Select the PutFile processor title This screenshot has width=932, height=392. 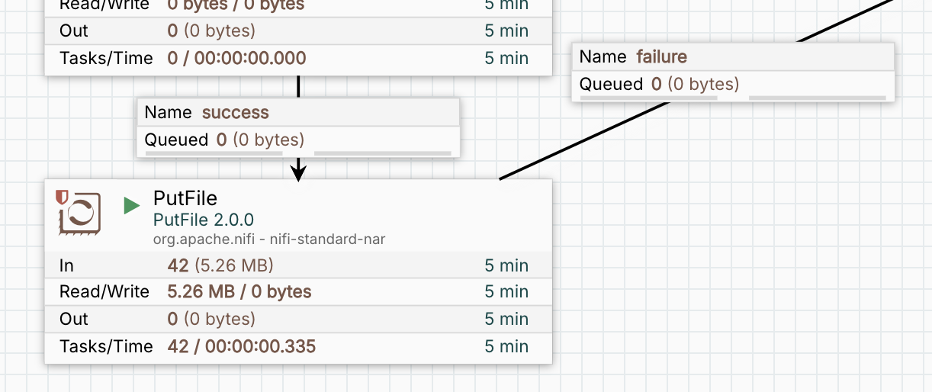[x=185, y=198]
